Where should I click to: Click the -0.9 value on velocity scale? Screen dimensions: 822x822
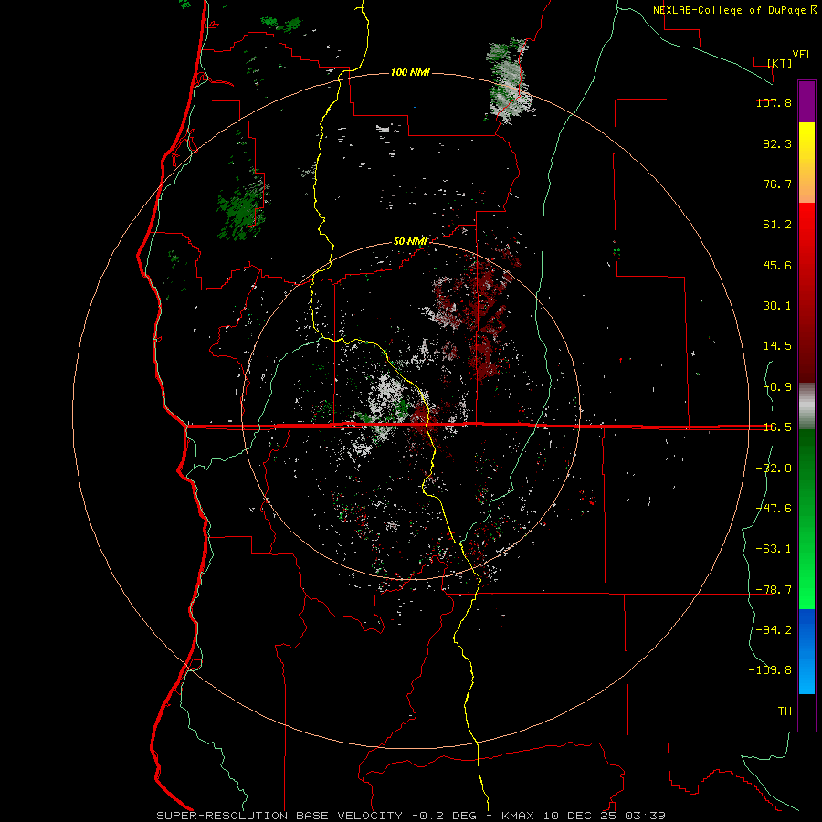[777, 387]
